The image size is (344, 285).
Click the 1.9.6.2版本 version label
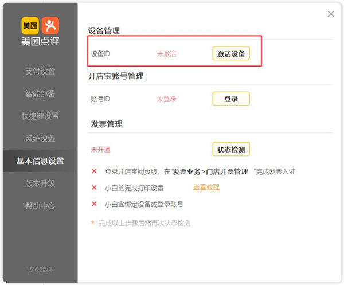coord(40,269)
